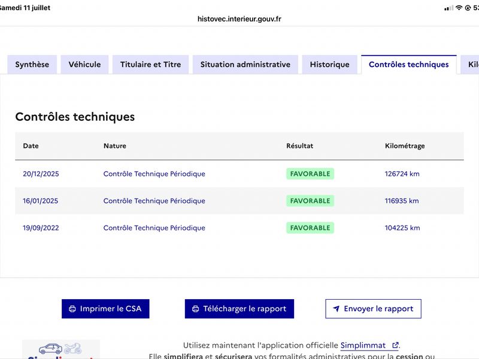The height and width of the screenshot is (359, 479).
Task: Click the Nature column header
Action: (115, 146)
